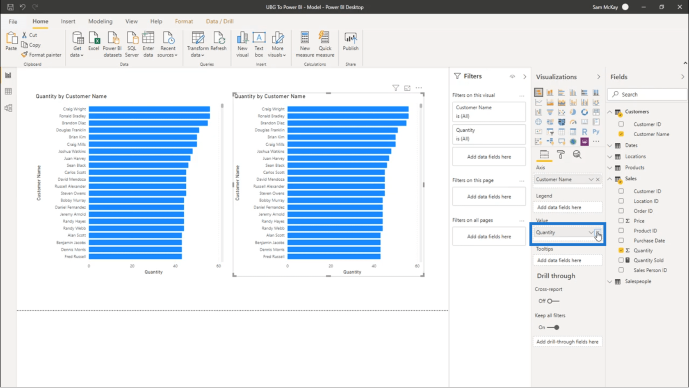The width and height of the screenshot is (689, 388).
Task: Search the Fields pane
Action: tap(647, 94)
